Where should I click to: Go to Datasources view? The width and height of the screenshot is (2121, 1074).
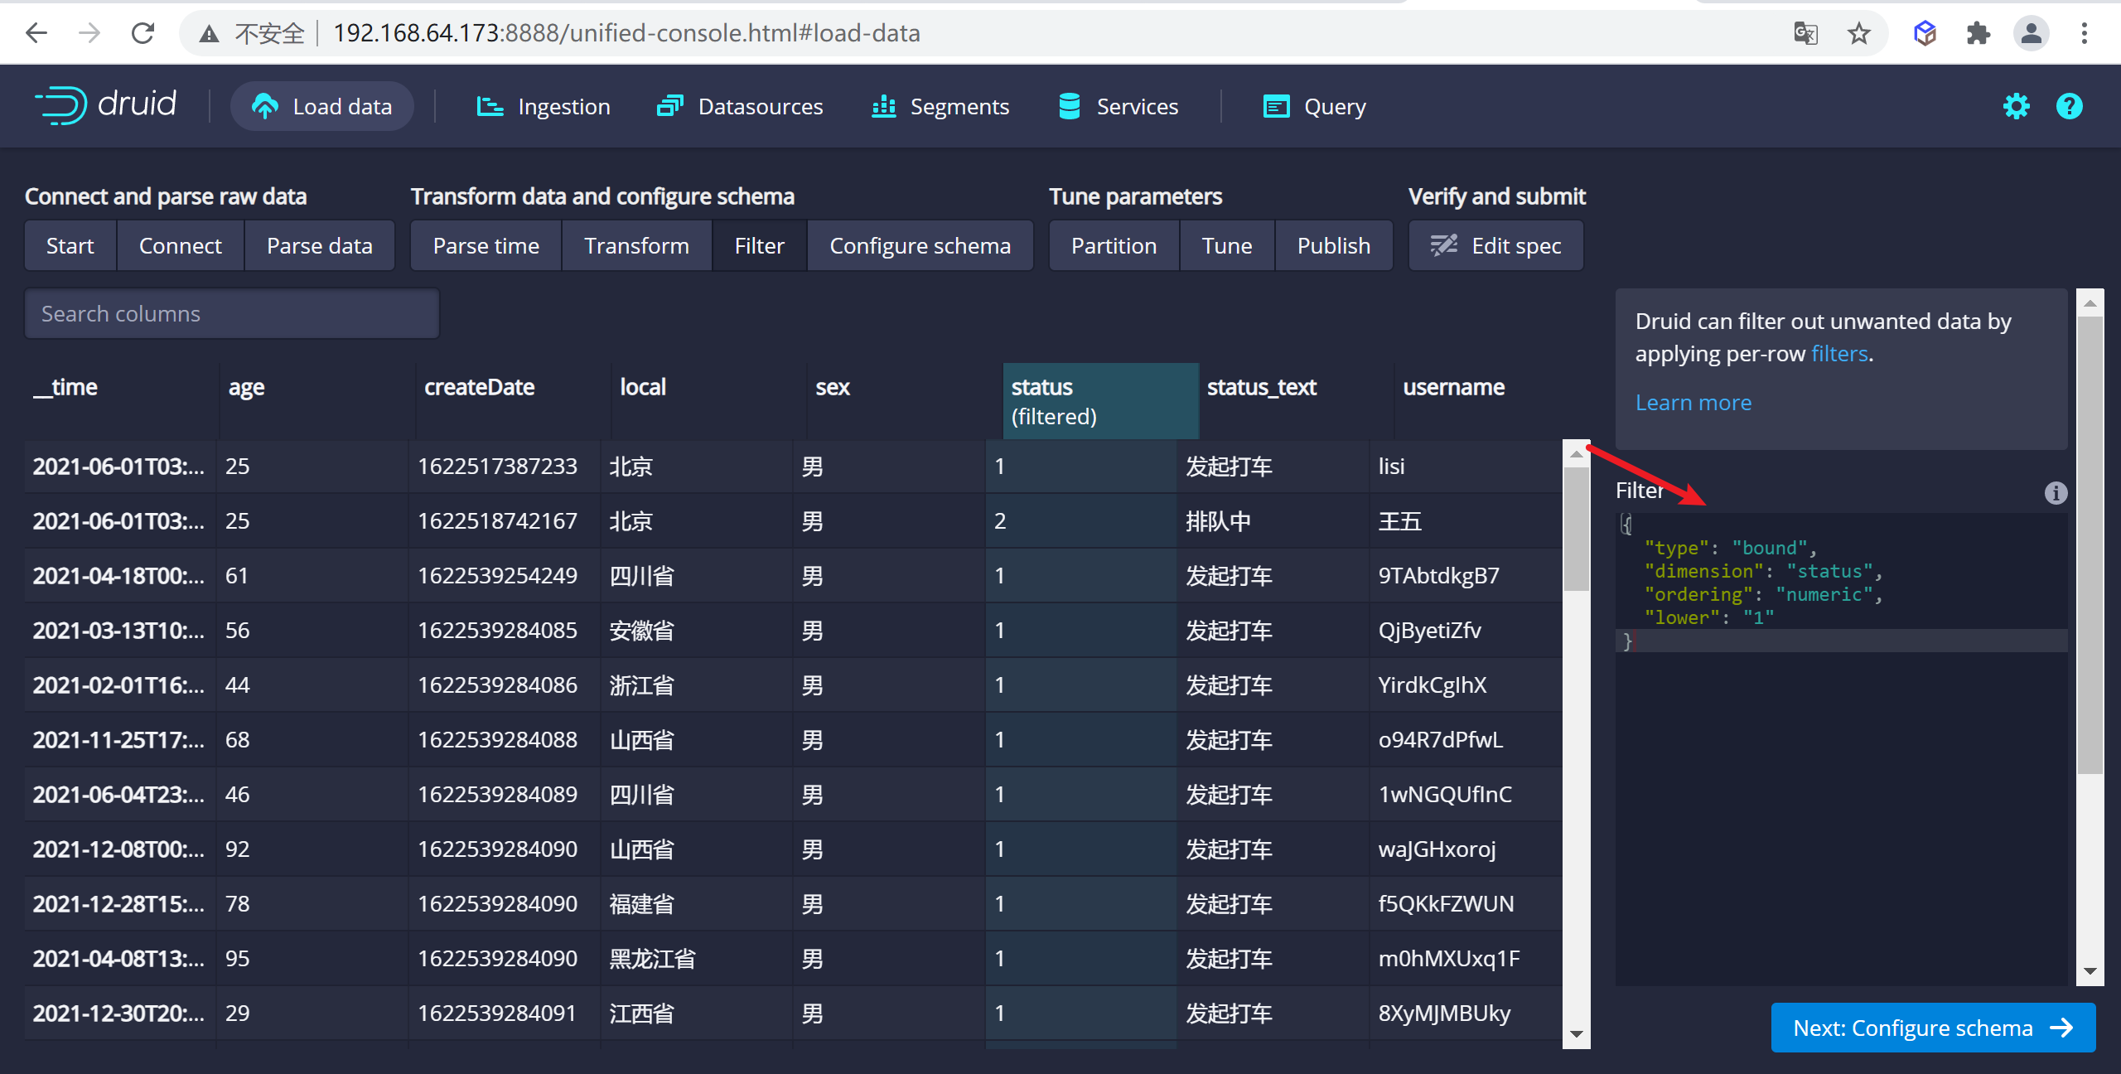pyautogui.click(x=740, y=106)
